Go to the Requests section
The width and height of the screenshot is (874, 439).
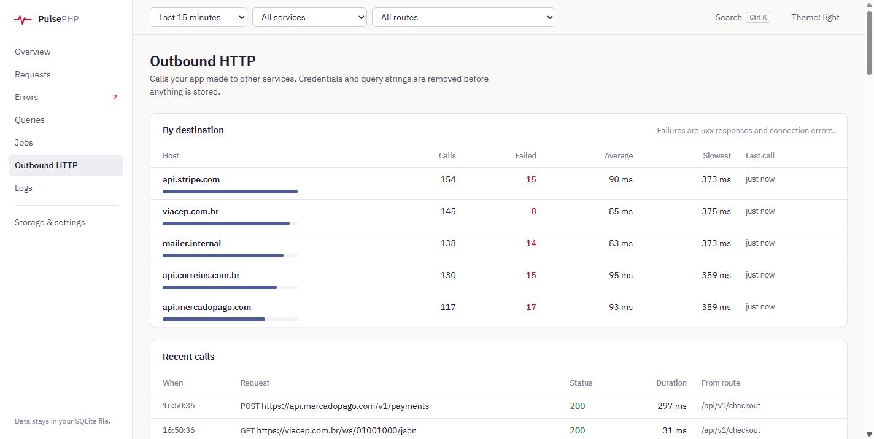(66, 74)
